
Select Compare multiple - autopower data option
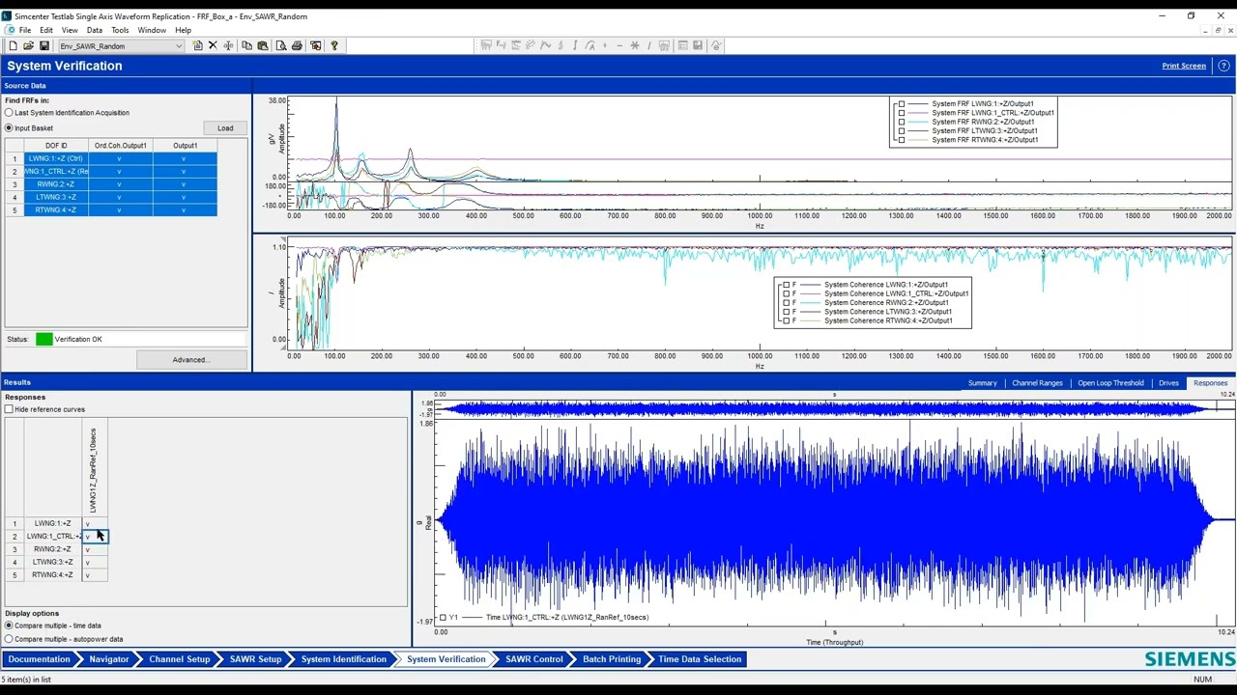click(9, 639)
